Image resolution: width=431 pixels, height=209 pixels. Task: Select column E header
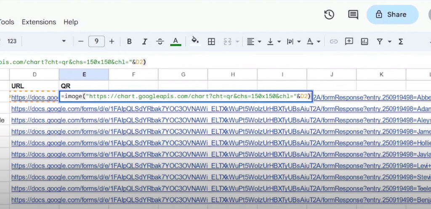(x=84, y=75)
